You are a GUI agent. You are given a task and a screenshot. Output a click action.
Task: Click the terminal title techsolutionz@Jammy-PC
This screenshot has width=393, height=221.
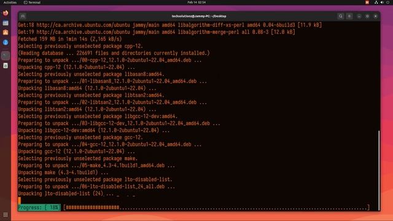[x=199, y=17]
